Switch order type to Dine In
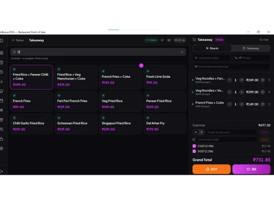 click(212, 48)
